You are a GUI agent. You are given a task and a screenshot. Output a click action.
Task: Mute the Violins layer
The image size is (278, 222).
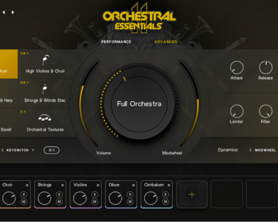click(x=95, y=201)
